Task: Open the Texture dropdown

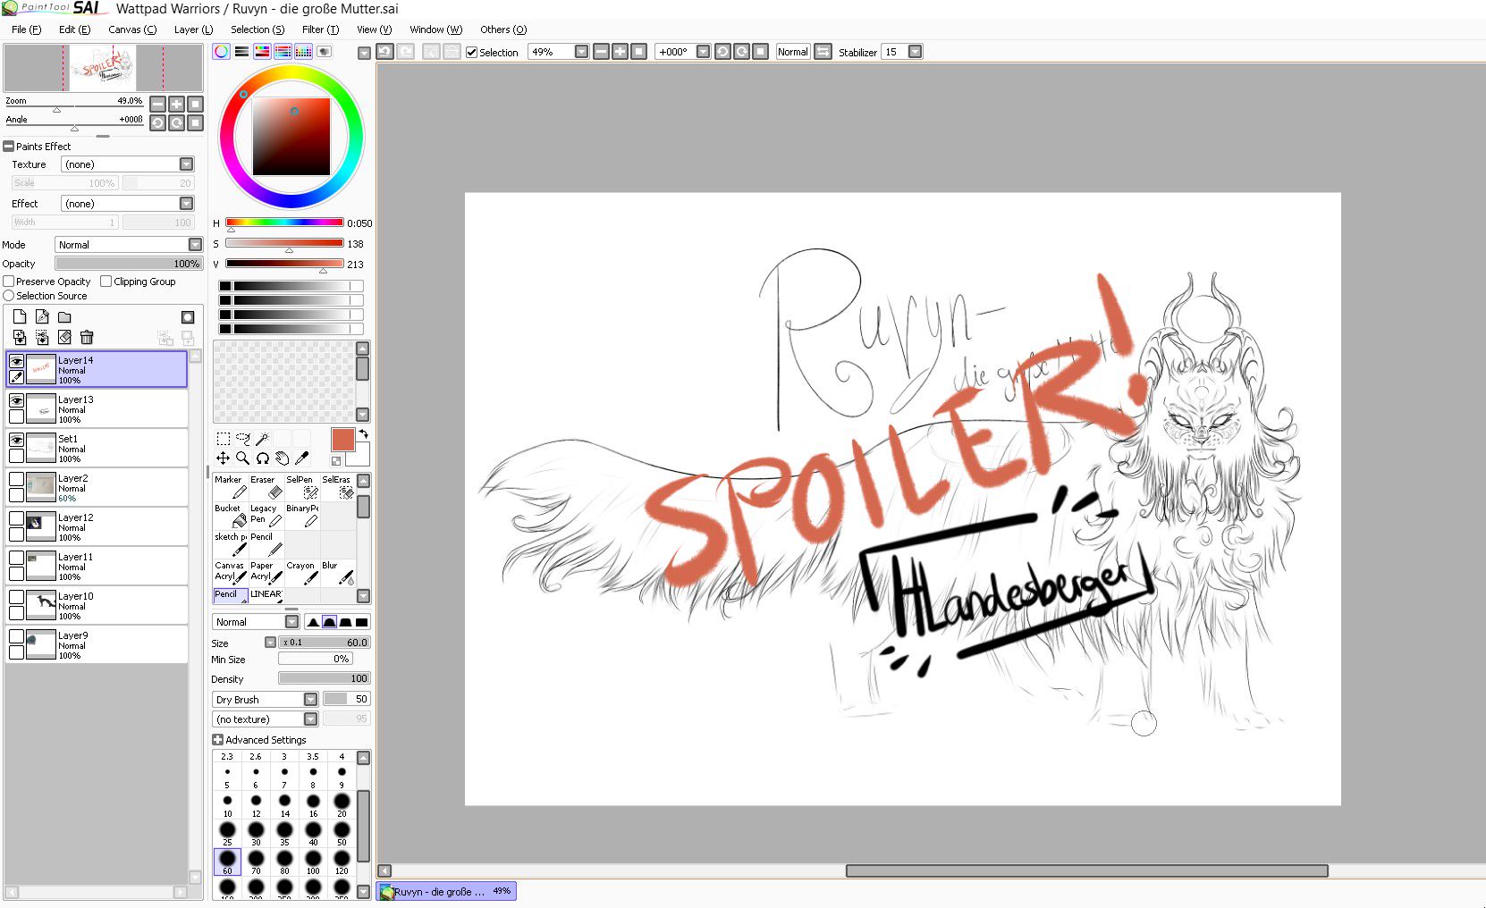Action: (x=187, y=164)
